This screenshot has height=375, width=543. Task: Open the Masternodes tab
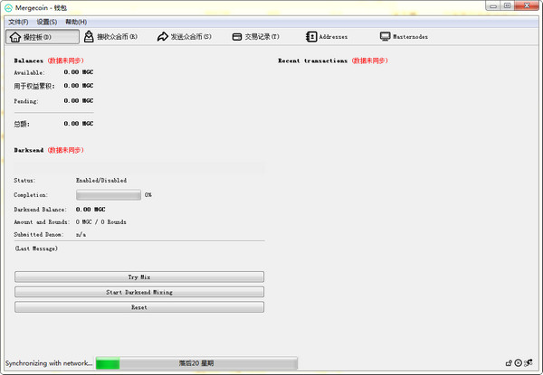(x=404, y=37)
